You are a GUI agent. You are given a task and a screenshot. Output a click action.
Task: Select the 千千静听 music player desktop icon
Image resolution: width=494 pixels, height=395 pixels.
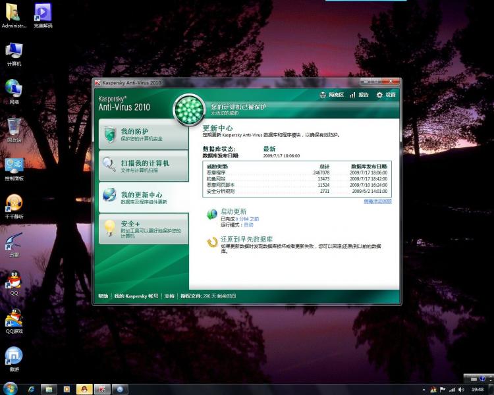[x=14, y=207]
